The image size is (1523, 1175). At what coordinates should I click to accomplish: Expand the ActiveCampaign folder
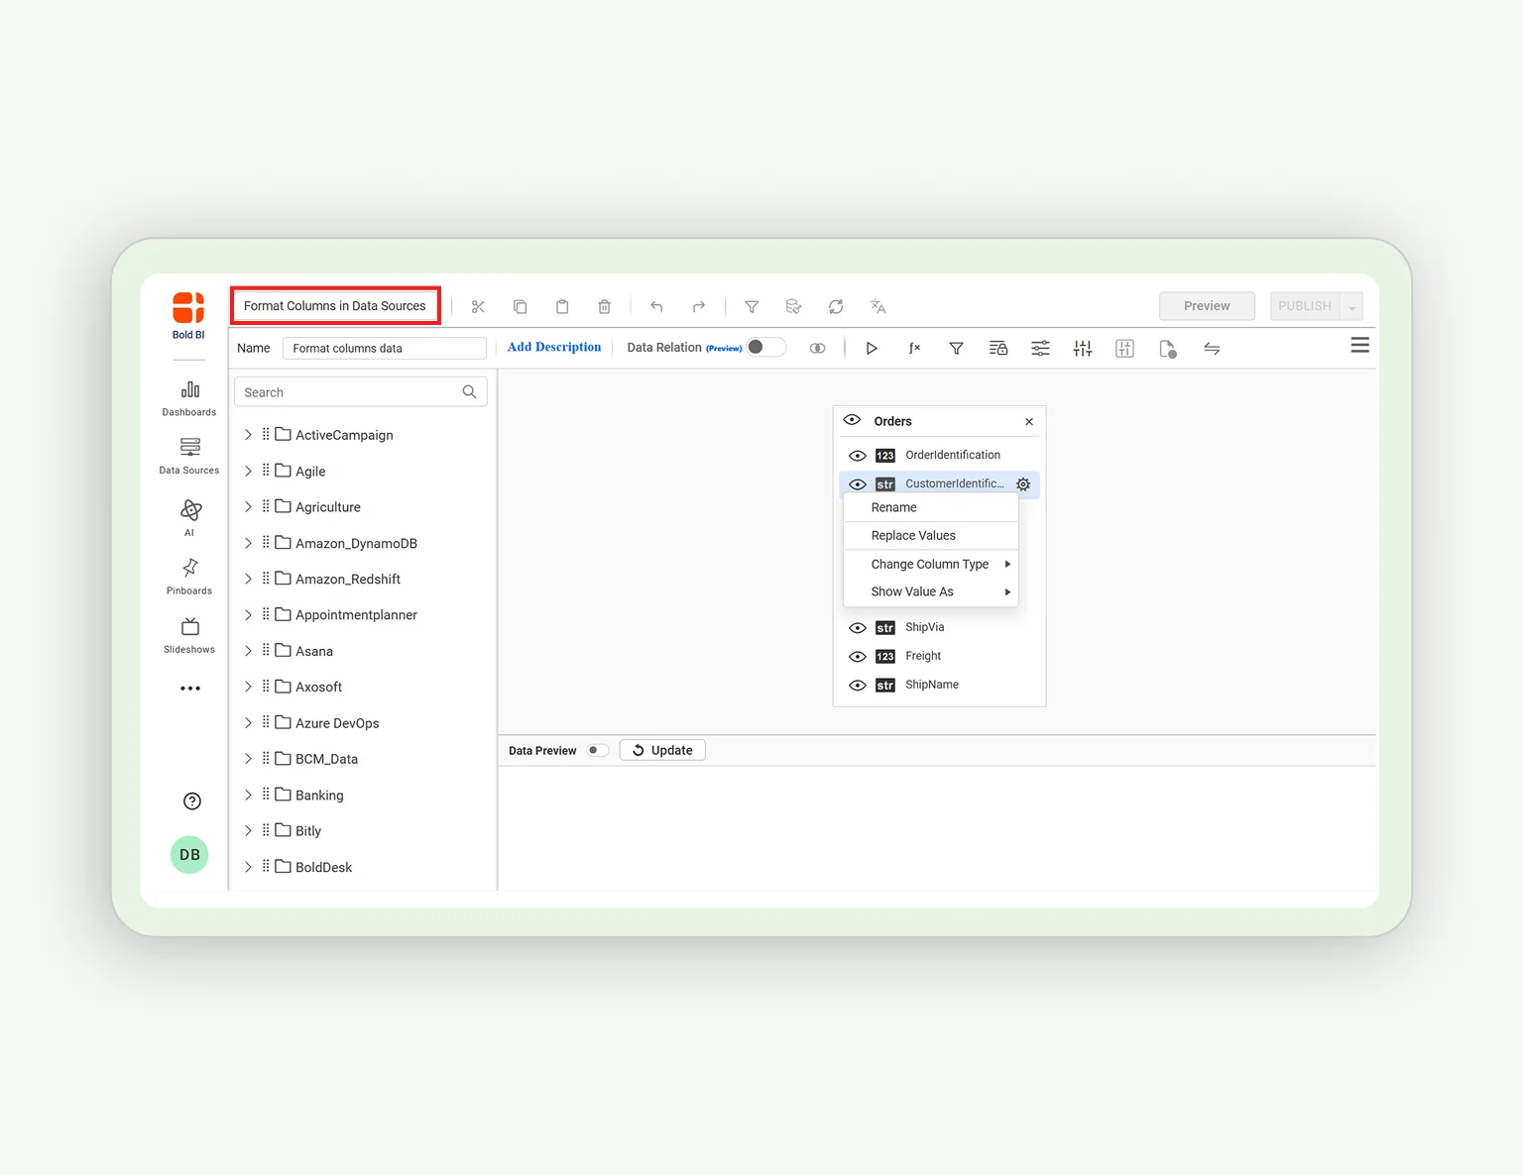(248, 435)
